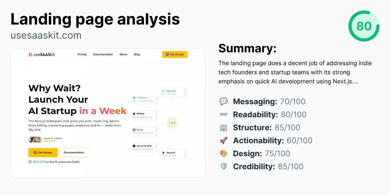
Task: Open Documentation via the hero button
Action: point(74,152)
